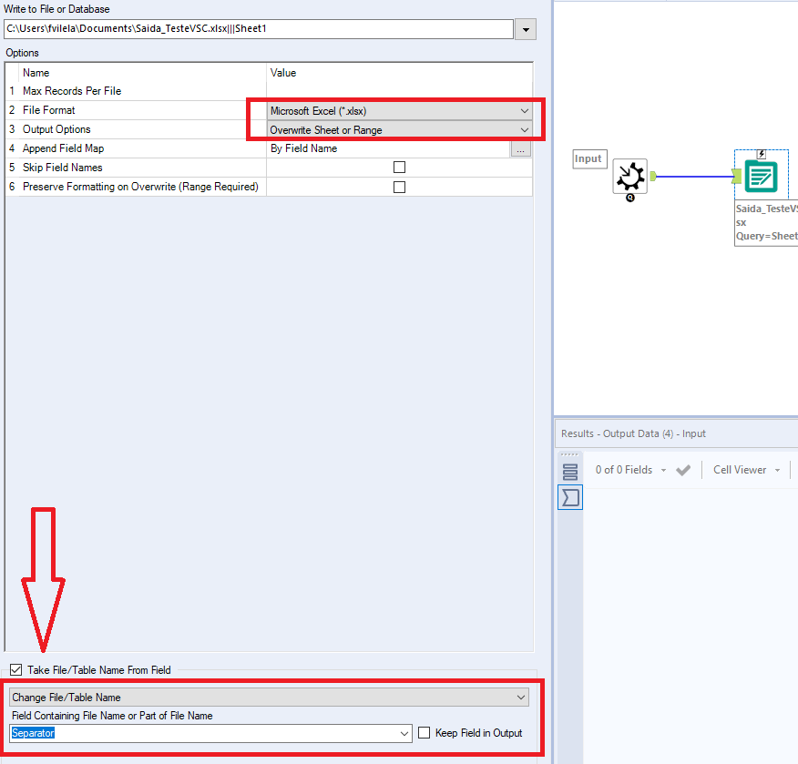This screenshot has height=764, width=798.
Task: Click the Write to File path field
Action: pyautogui.click(x=259, y=29)
